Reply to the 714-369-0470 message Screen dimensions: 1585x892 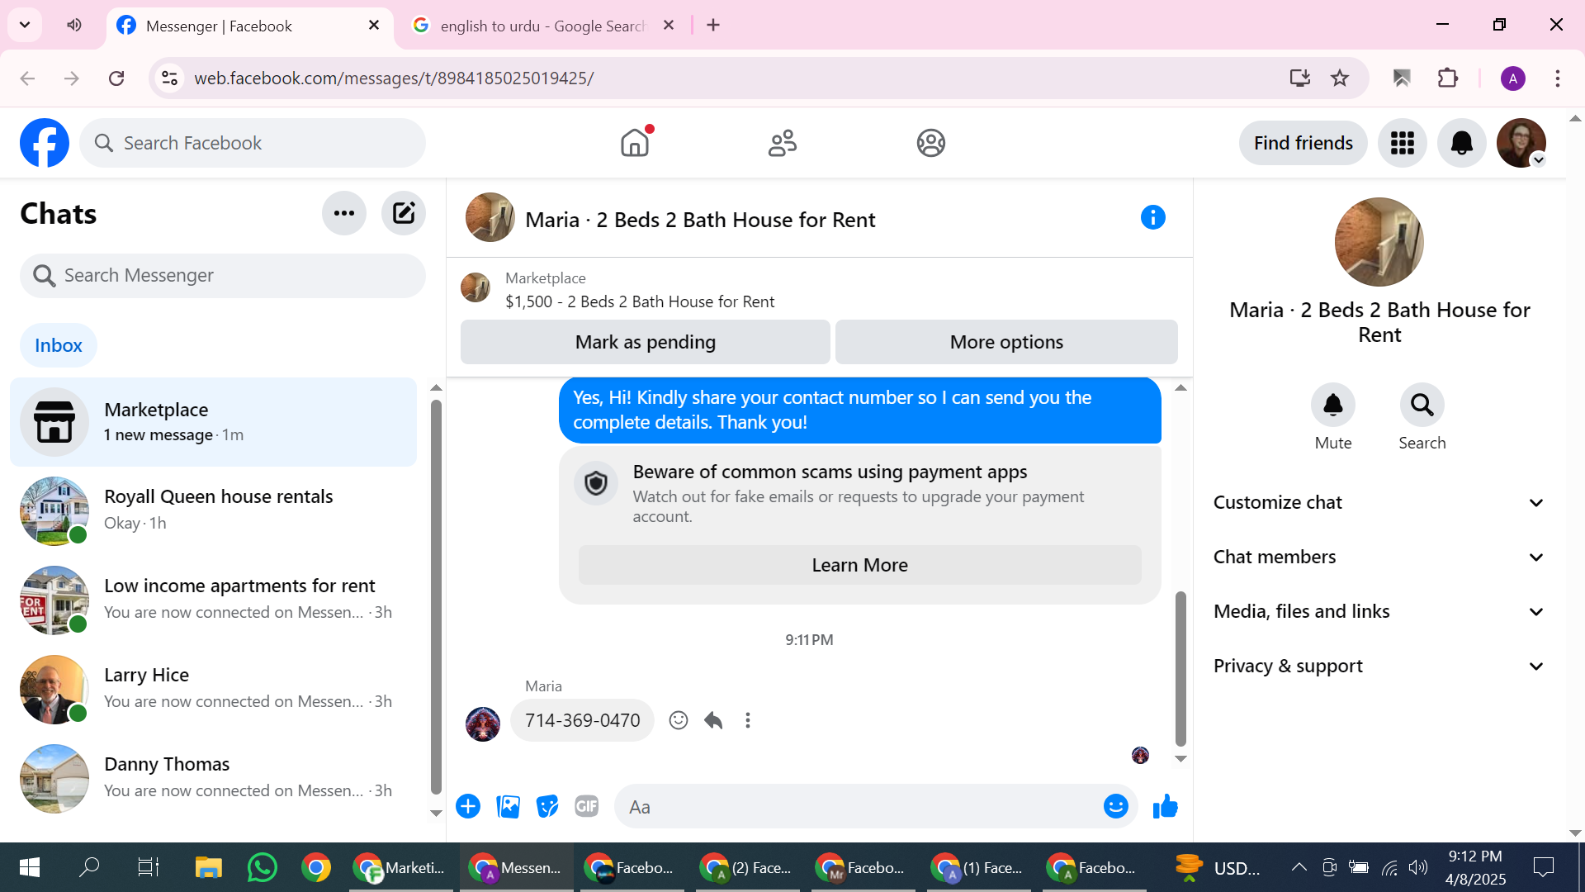(713, 720)
